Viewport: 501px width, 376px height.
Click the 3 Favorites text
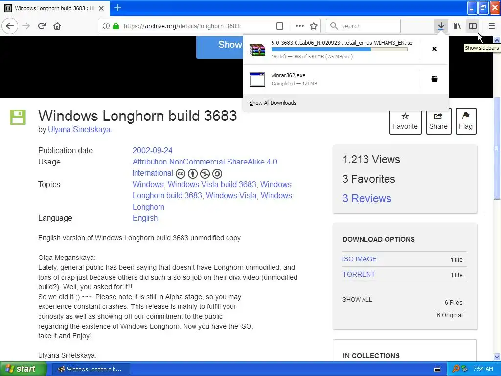tap(369, 179)
